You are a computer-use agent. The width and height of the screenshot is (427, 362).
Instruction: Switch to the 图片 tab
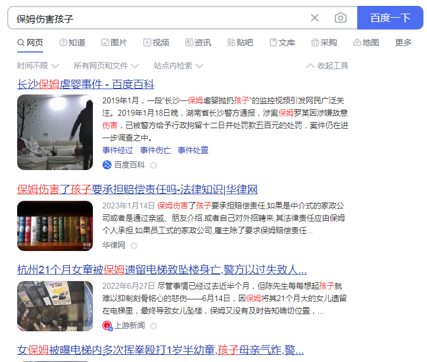[x=114, y=43]
